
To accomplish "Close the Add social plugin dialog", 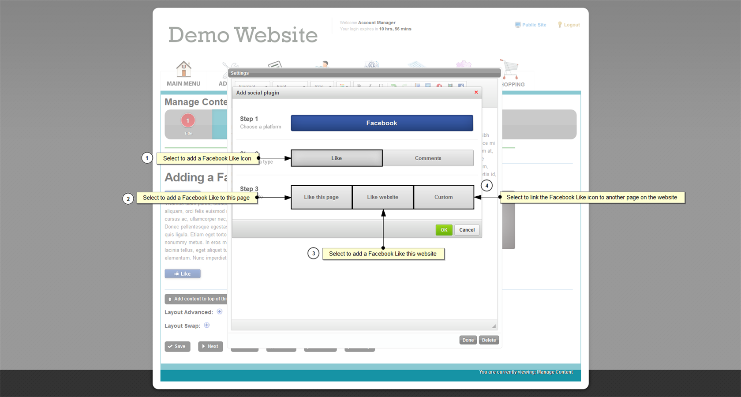I will (x=476, y=92).
